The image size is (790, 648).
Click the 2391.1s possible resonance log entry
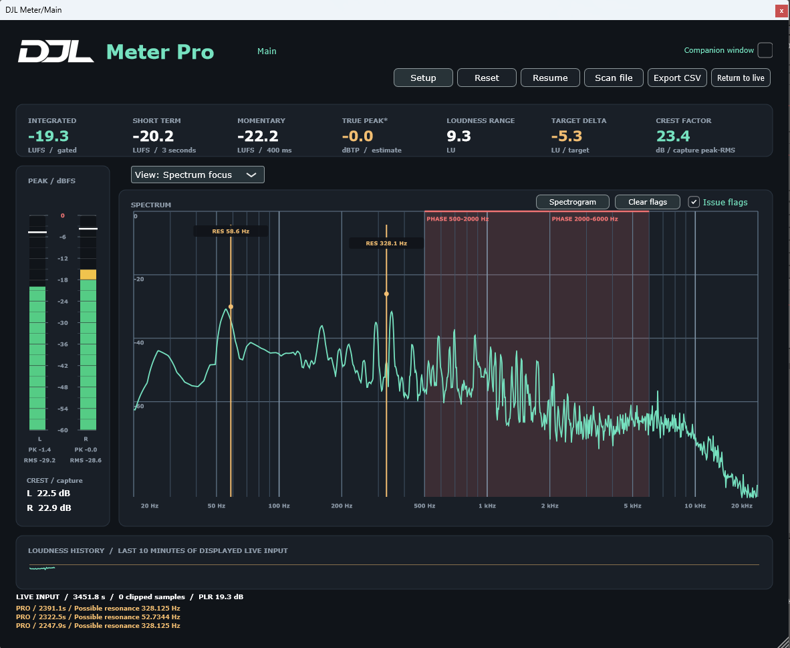click(x=98, y=608)
